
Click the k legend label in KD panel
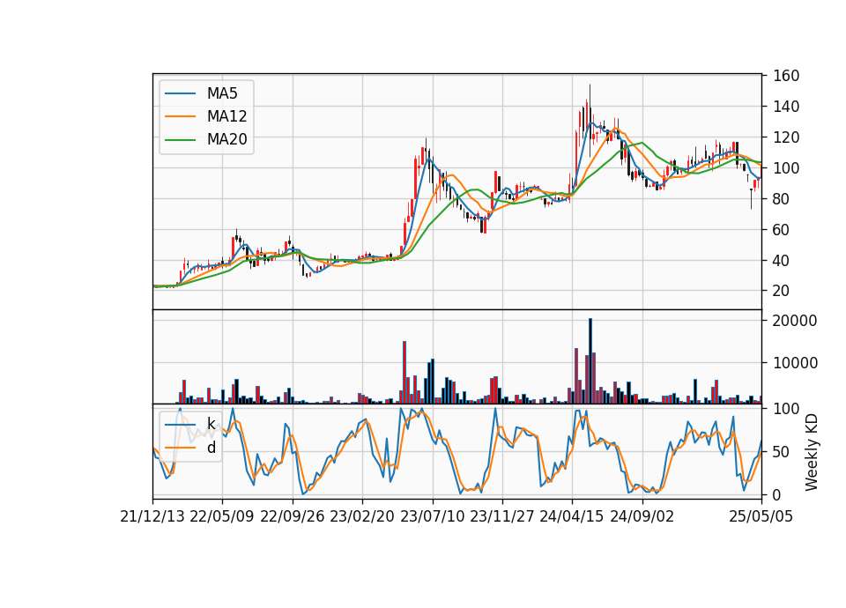coord(211,424)
